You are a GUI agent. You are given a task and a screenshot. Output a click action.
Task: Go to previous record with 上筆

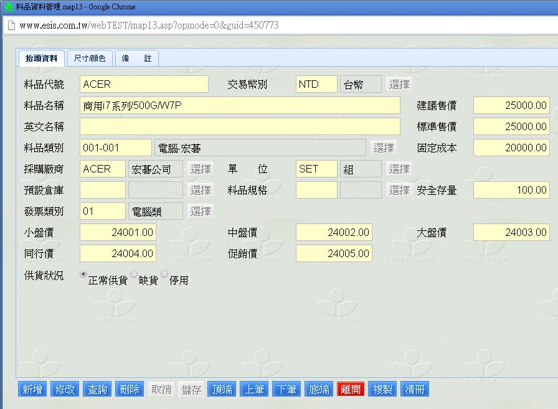pyautogui.click(x=254, y=390)
